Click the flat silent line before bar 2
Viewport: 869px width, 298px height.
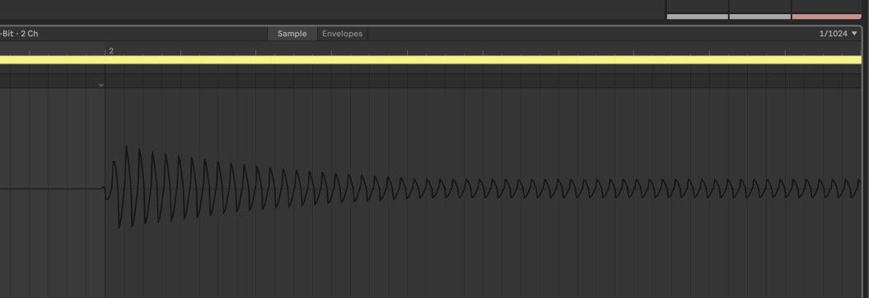point(51,189)
